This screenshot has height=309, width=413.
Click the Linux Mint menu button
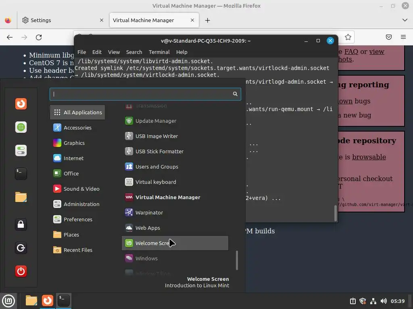tap(8, 301)
